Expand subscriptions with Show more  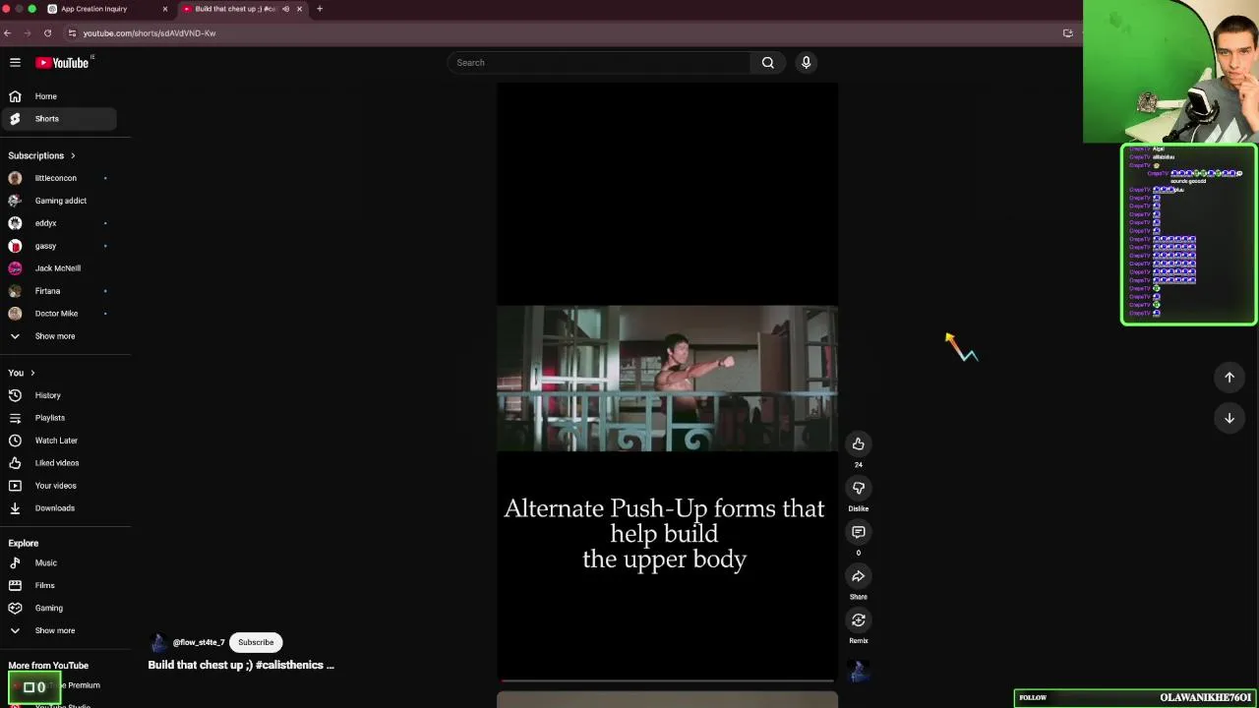click(59, 336)
